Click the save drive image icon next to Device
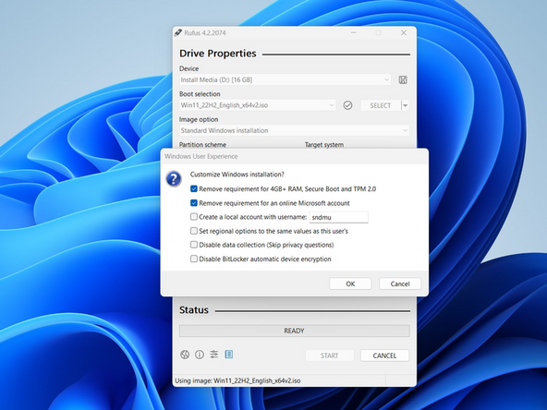547x410 pixels. 403,79
